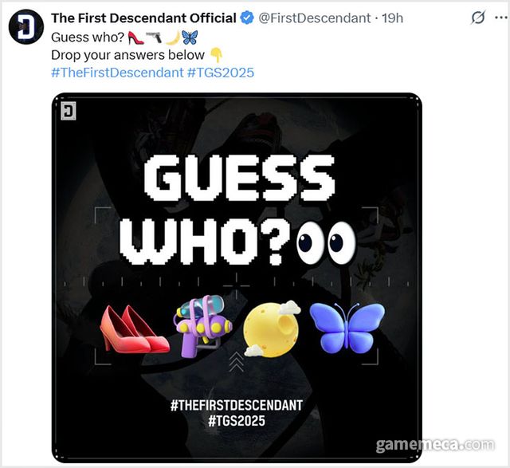510x468 pixels.
Task: Open the 19h timestamp link
Action: [x=393, y=18]
